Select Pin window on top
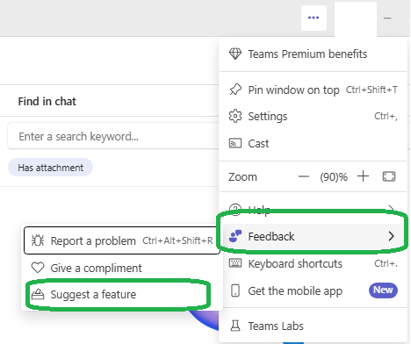The height and width of the screenshot is (344, 411). click(313, 90)
